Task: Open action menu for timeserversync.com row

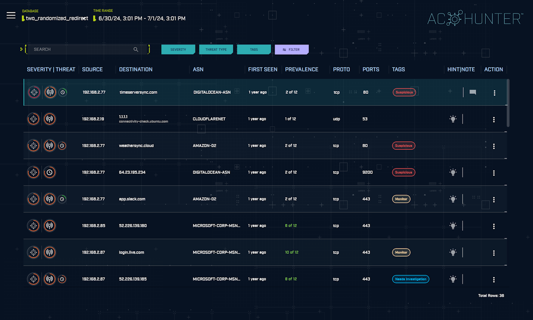Action: pos(494,93)
